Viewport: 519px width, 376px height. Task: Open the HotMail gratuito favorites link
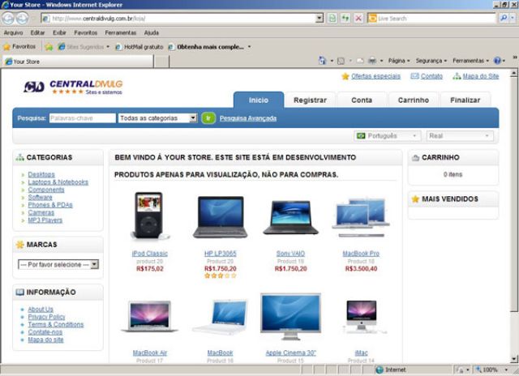tap(139, 47)
